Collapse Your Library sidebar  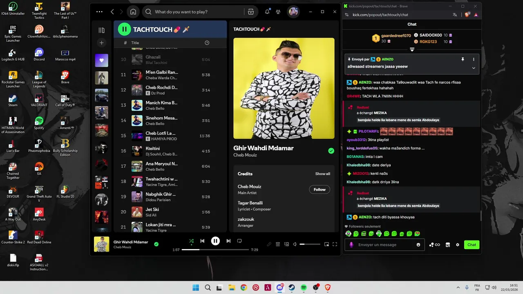coord(102,30)
